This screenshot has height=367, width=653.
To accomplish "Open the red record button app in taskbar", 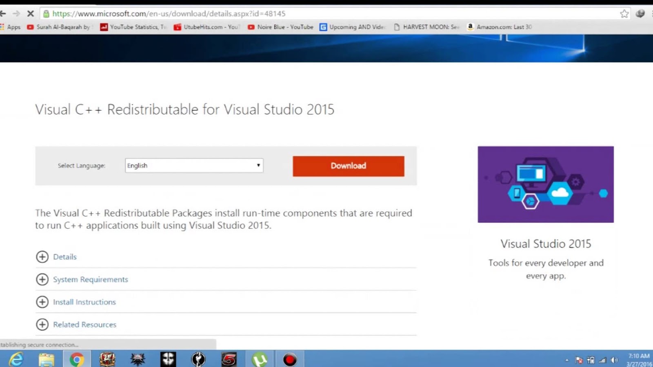I will click(290, 359).
